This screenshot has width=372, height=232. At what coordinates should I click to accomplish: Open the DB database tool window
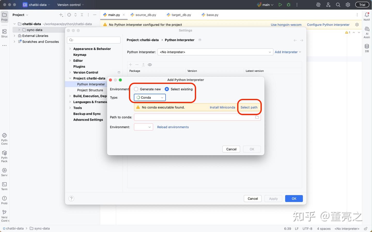[x=367, y=48]
